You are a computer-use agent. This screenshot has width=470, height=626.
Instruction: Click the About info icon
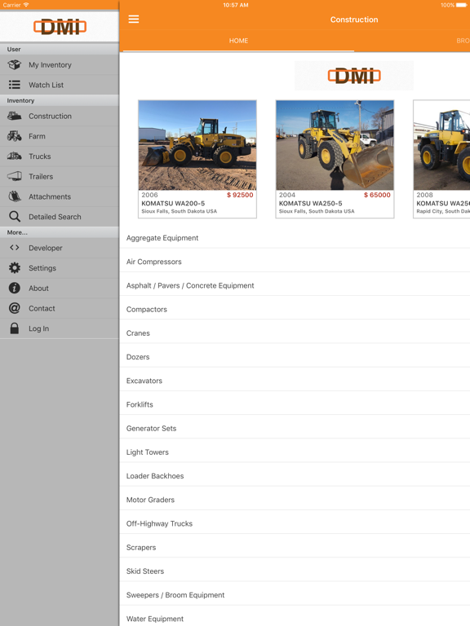pyautogui.click(x=15, y=288)
